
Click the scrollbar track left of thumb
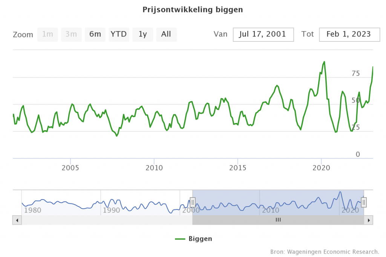106,220
